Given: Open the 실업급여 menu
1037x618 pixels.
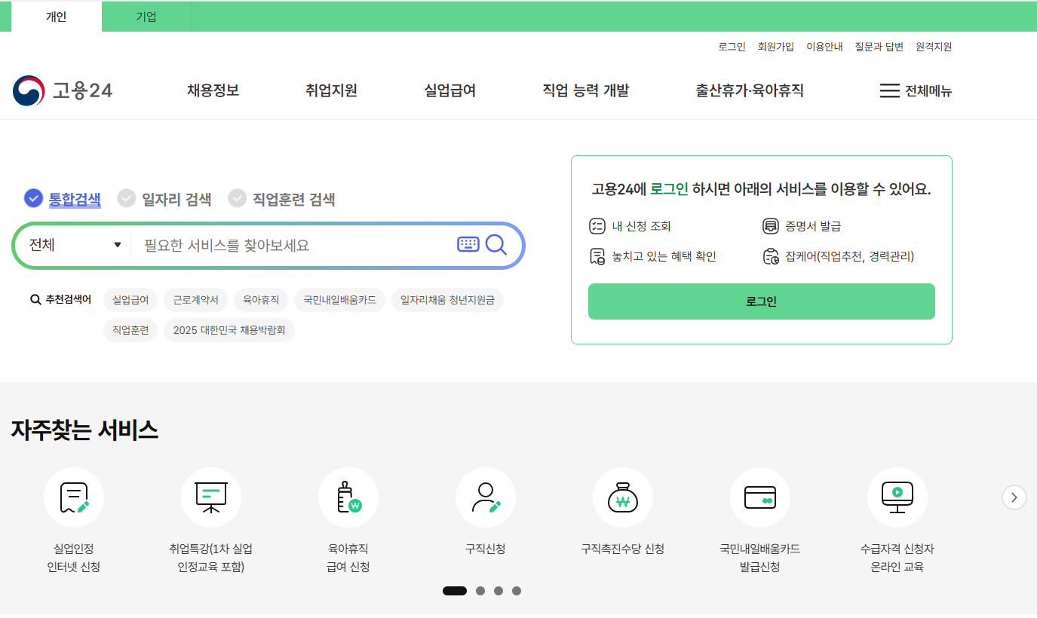Looking at the screenshot, I should [x=449, y=90].
